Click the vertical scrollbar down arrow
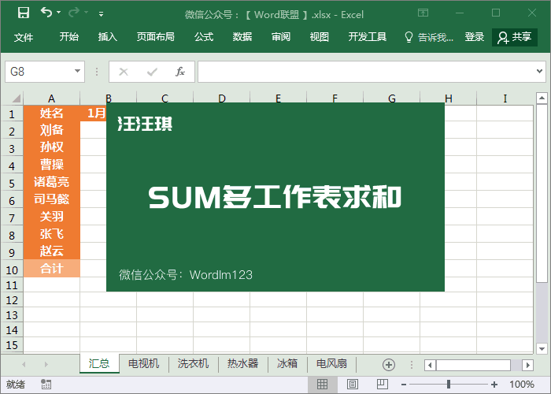Image resolution: width=551 pixels, height=394 pixels. (542, 349)
